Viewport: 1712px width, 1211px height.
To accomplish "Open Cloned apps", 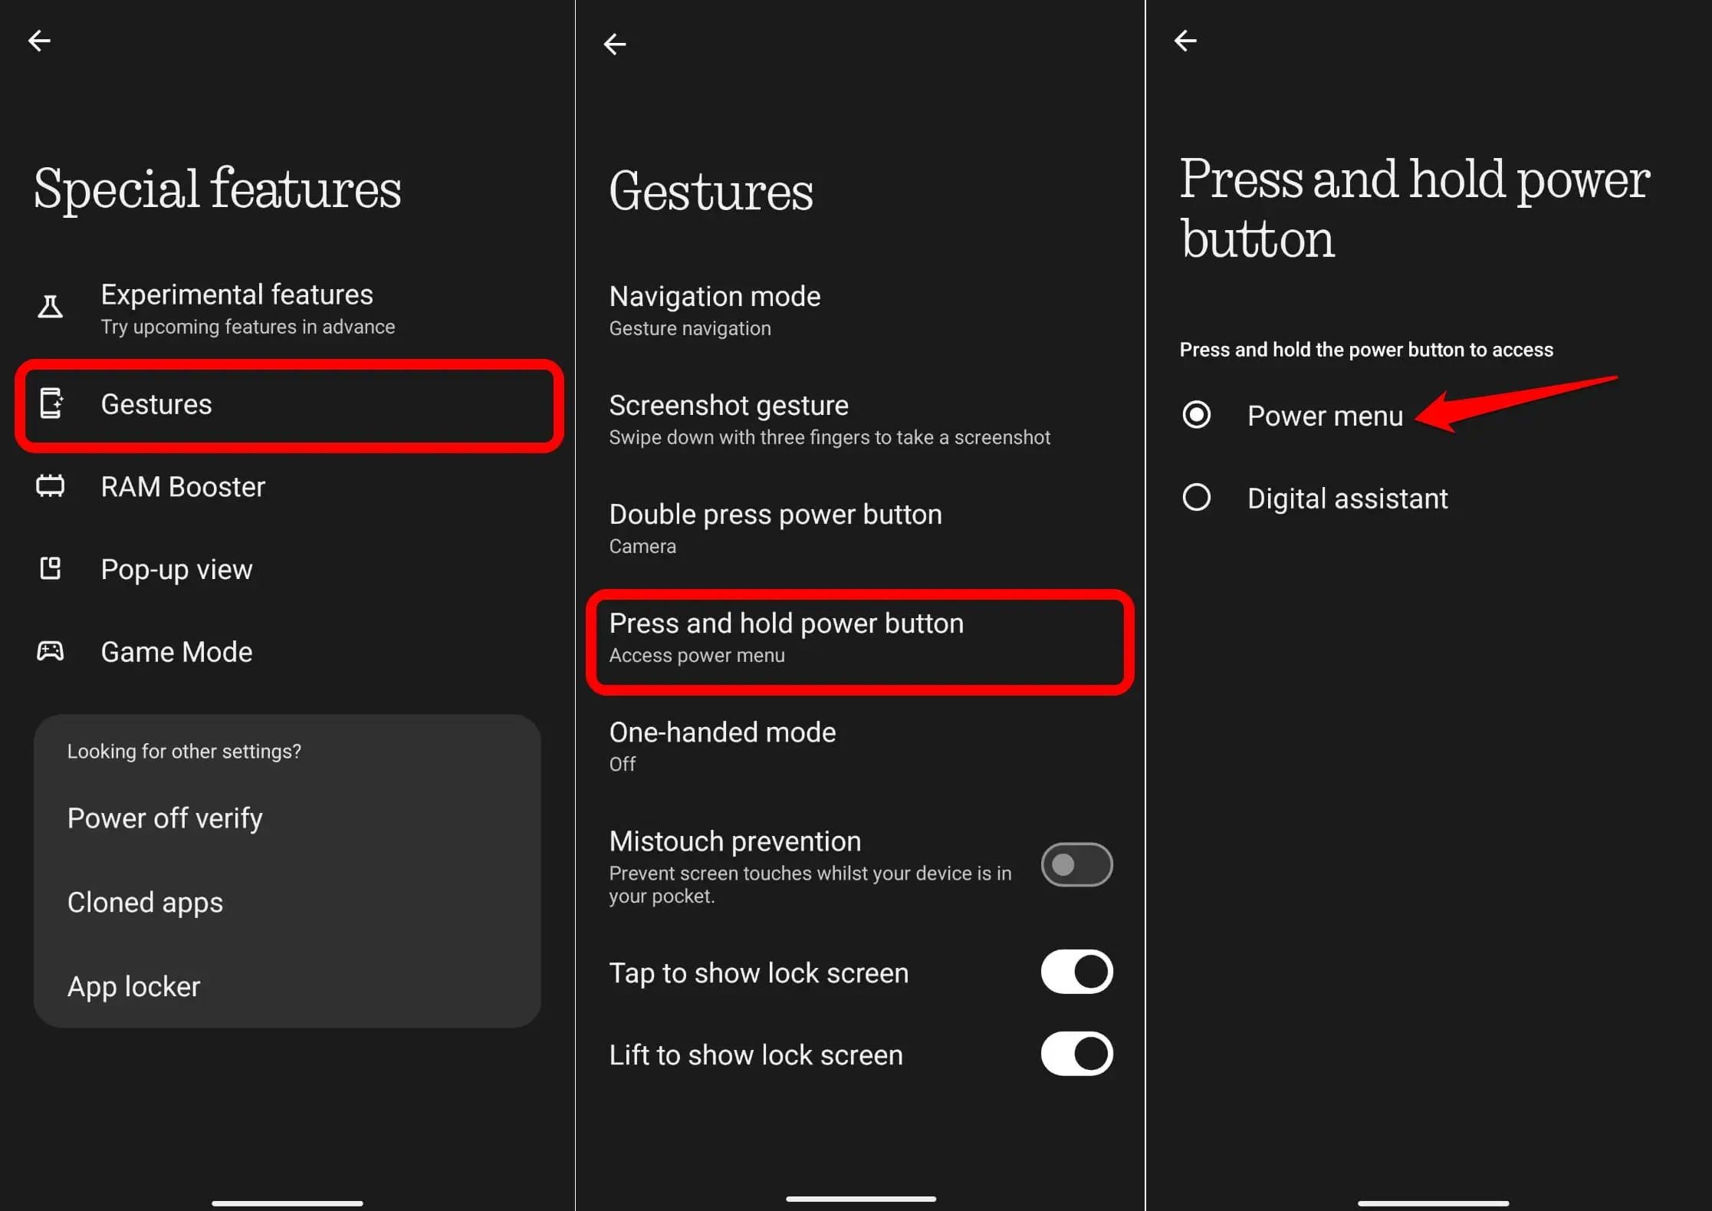I will [146, 902].
